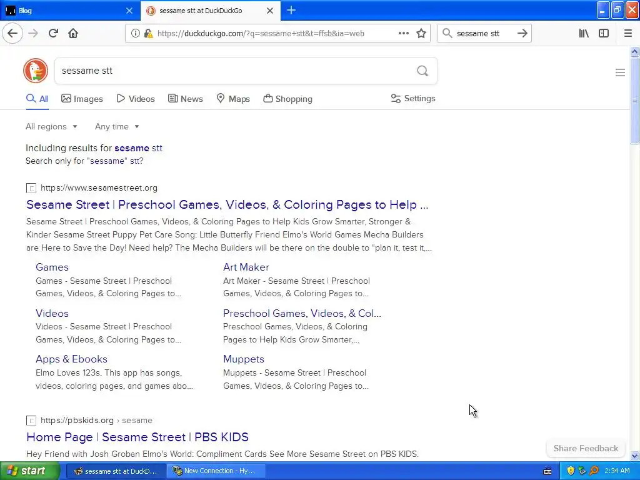Switch to New Connection HyperTerminal taskbar window
The width and height of the screenshot is (640, 480).
point(216,471)
